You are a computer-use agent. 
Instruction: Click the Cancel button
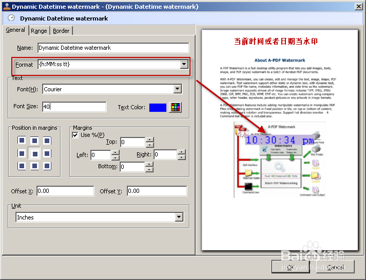click(335, 267)
